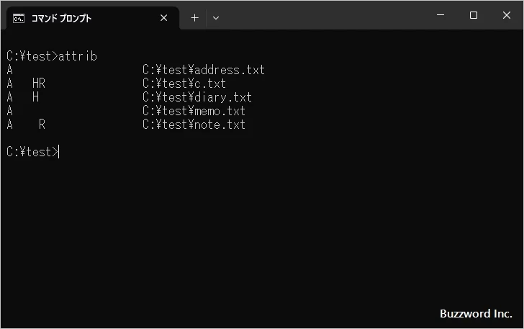Open a new tab with the plus button
The width and height of the screenshot is (524, 329).
tap(194, 18)
